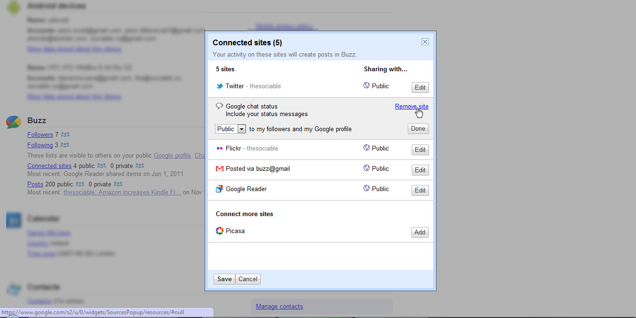Click the Google Reader icon

pyautogui.click(x=219, y=189)
